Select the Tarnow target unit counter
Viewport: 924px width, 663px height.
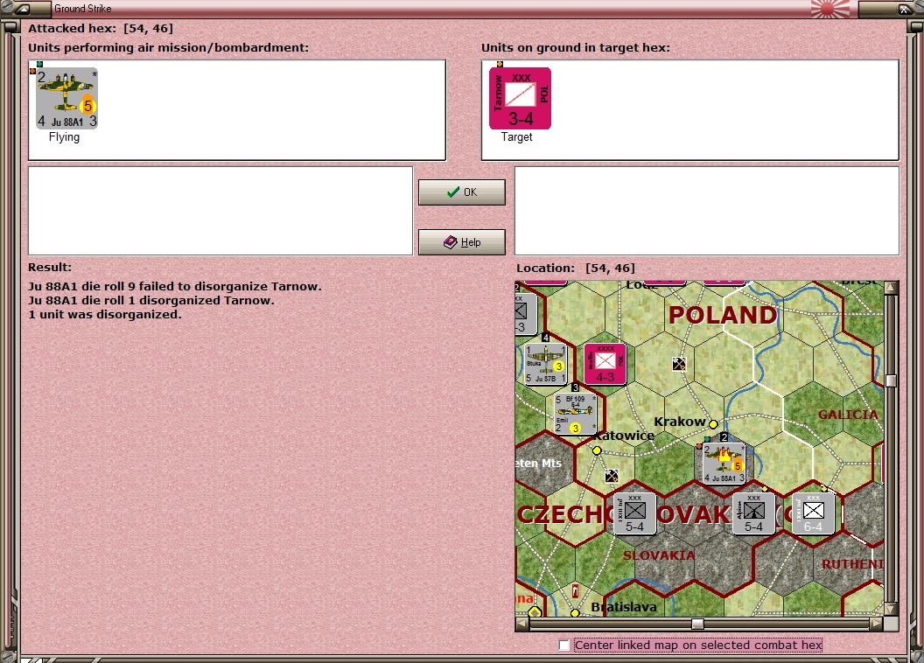click(520, 98)
